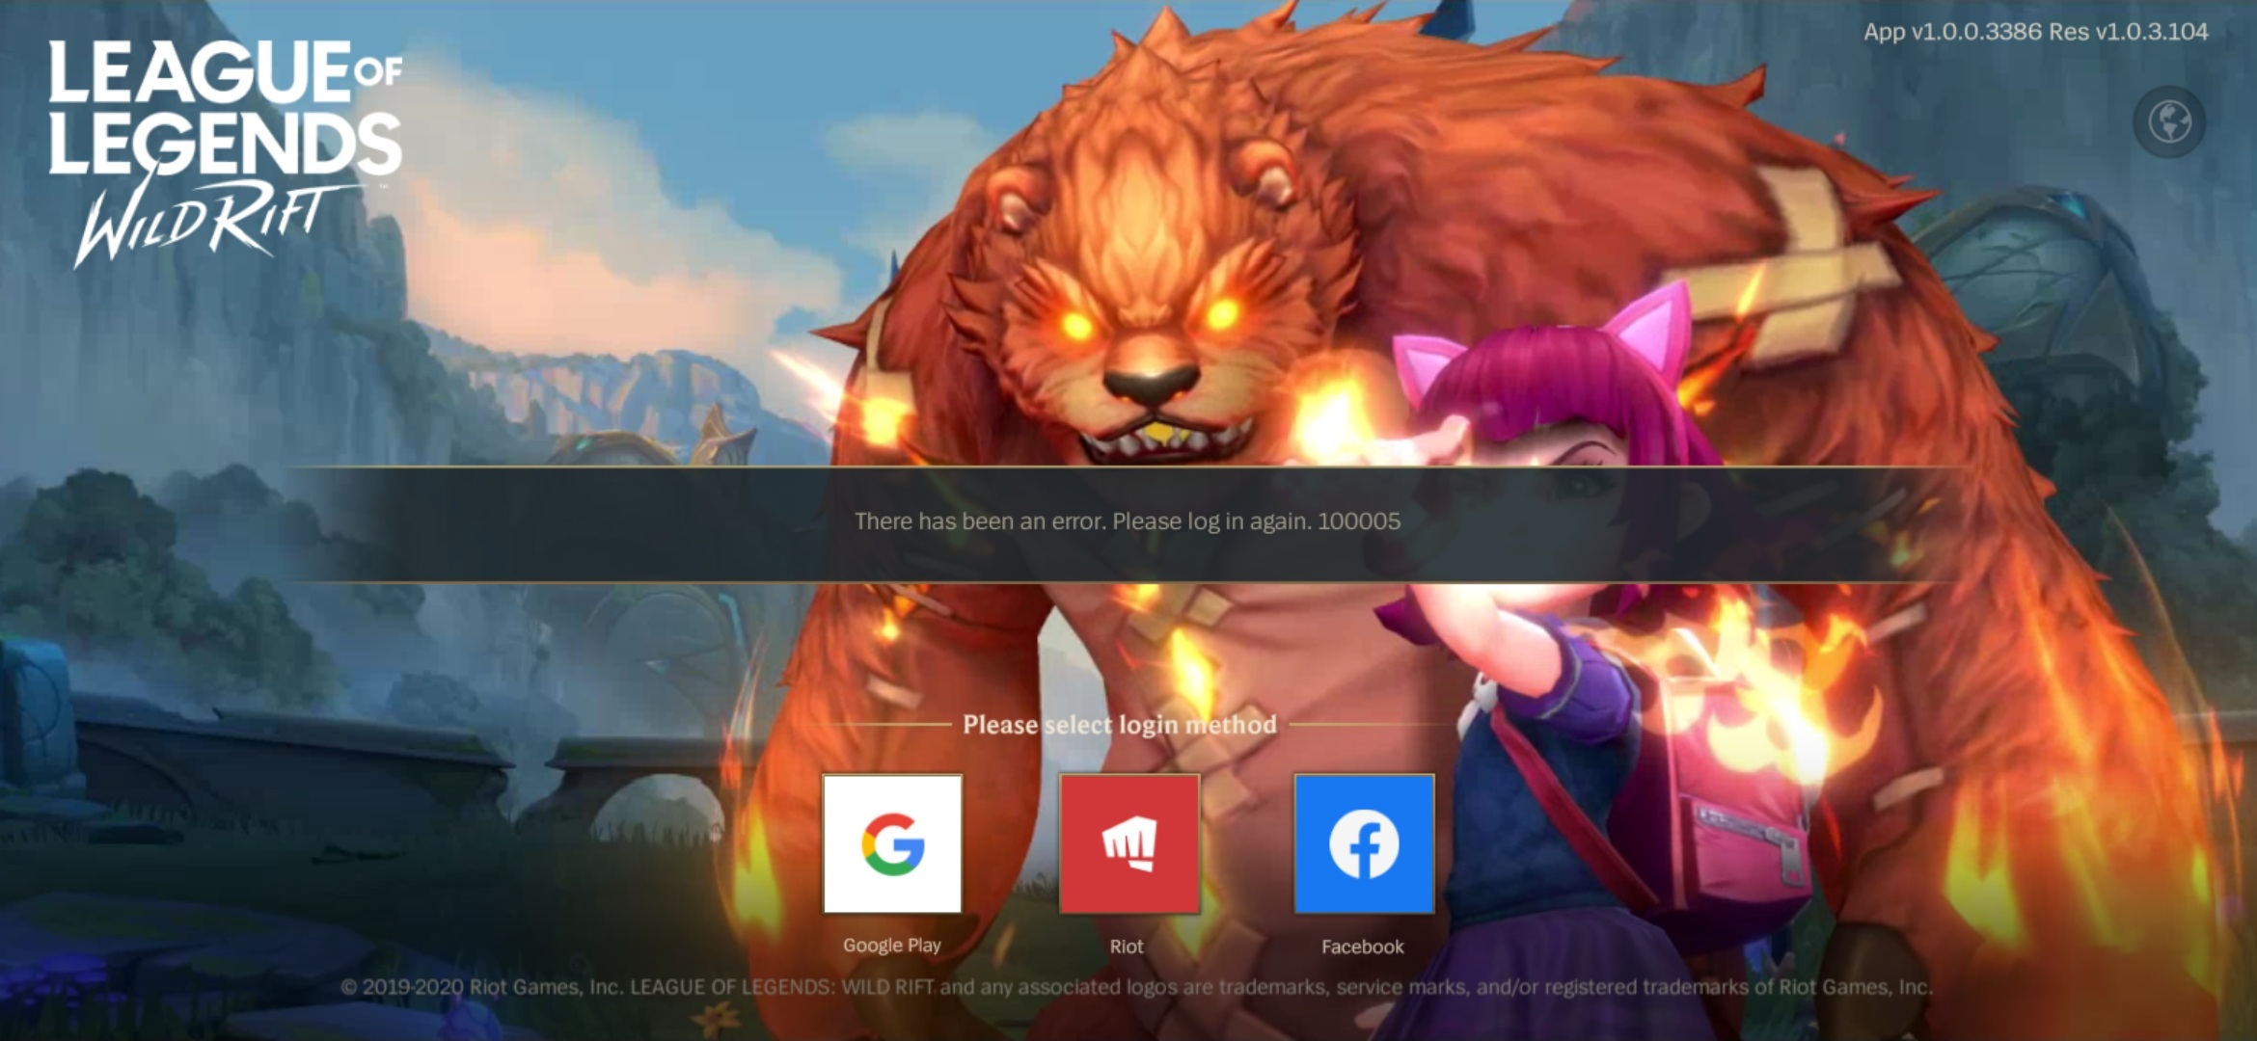
Task: Click the 'Riot' label under the red icon
Action: (x=1127, y=947)
